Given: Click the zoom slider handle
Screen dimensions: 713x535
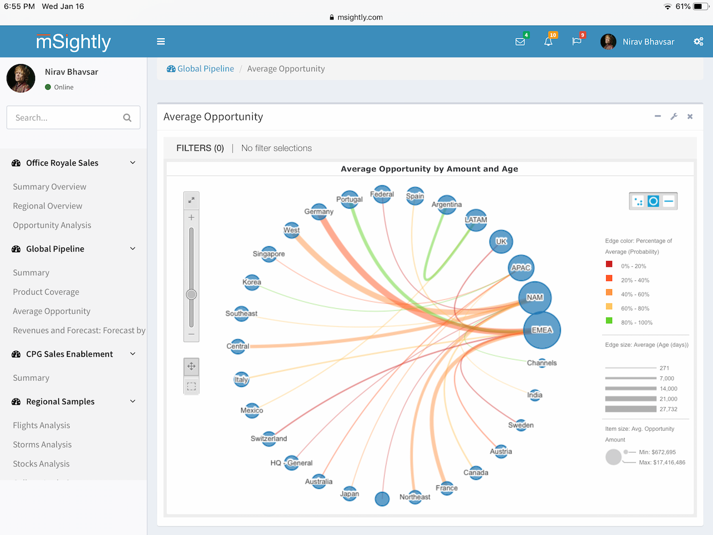Looking at the screenshot, I should (191, 294).
